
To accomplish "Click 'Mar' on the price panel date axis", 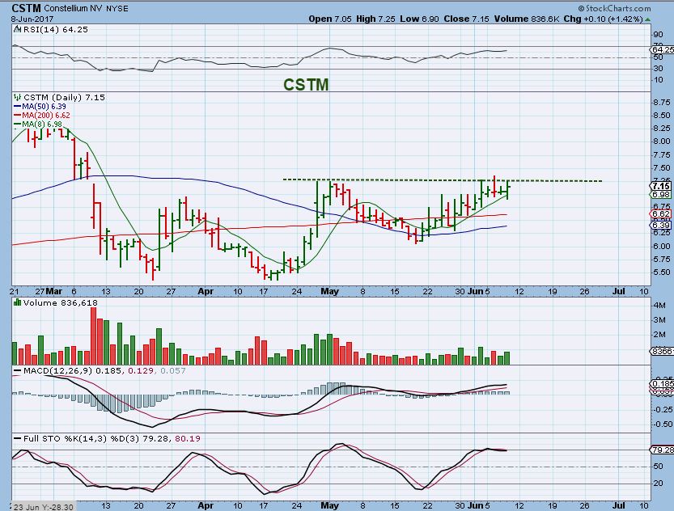I will pos(54,291).
